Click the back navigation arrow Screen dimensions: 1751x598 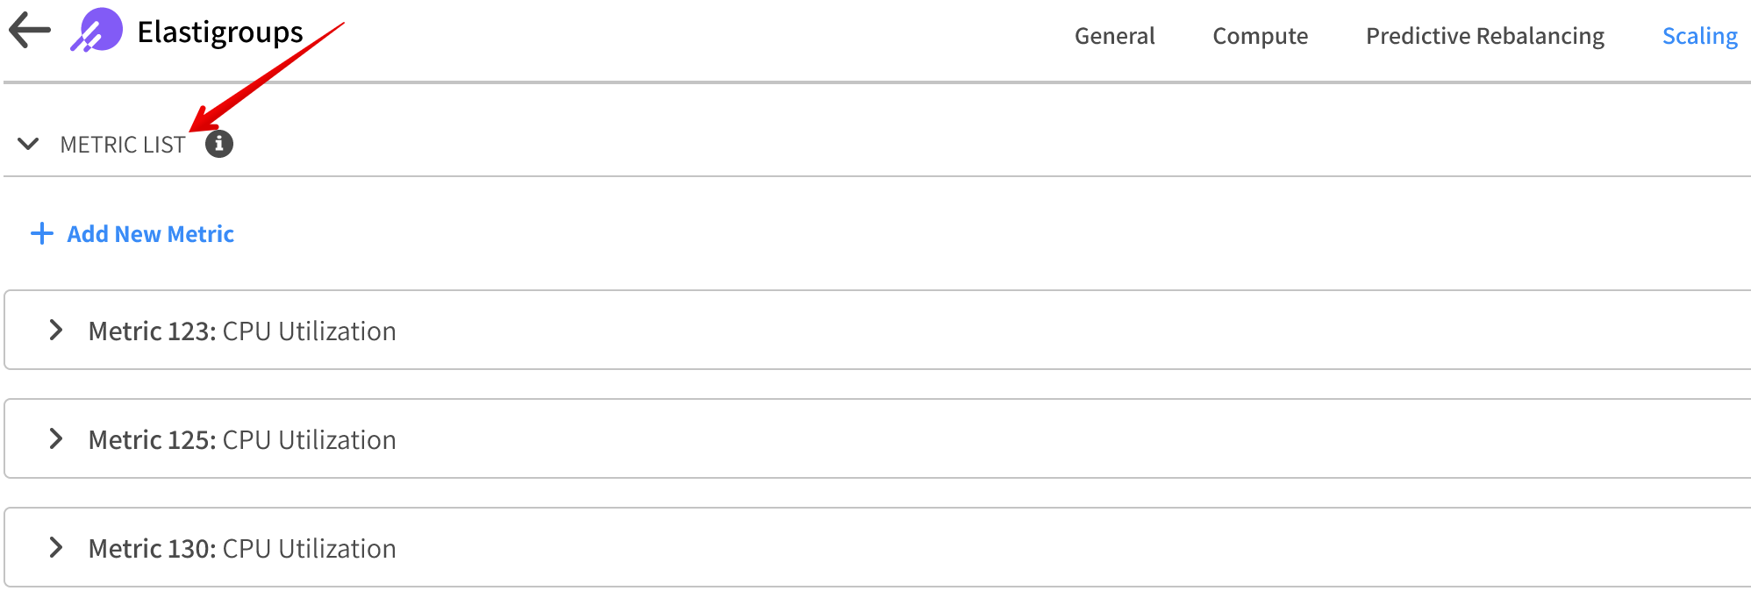(29, 32)
